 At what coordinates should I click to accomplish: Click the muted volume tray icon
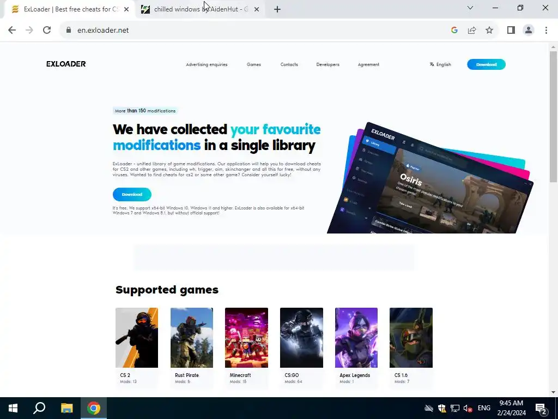click(x=468, y=408)
